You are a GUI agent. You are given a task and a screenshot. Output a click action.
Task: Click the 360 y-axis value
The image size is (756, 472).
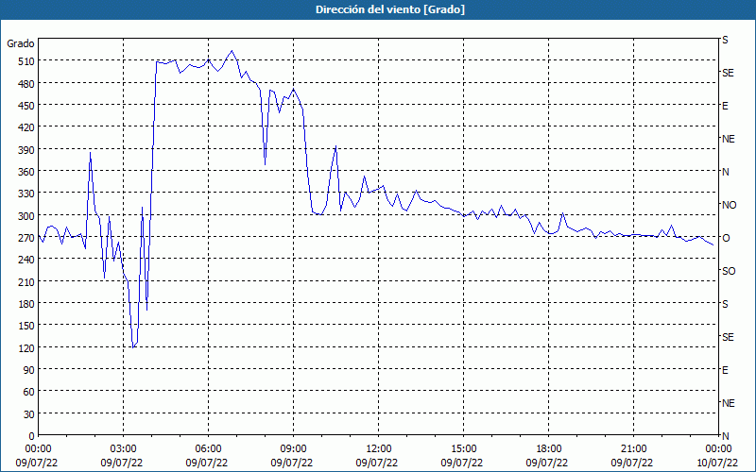[26, 172]
